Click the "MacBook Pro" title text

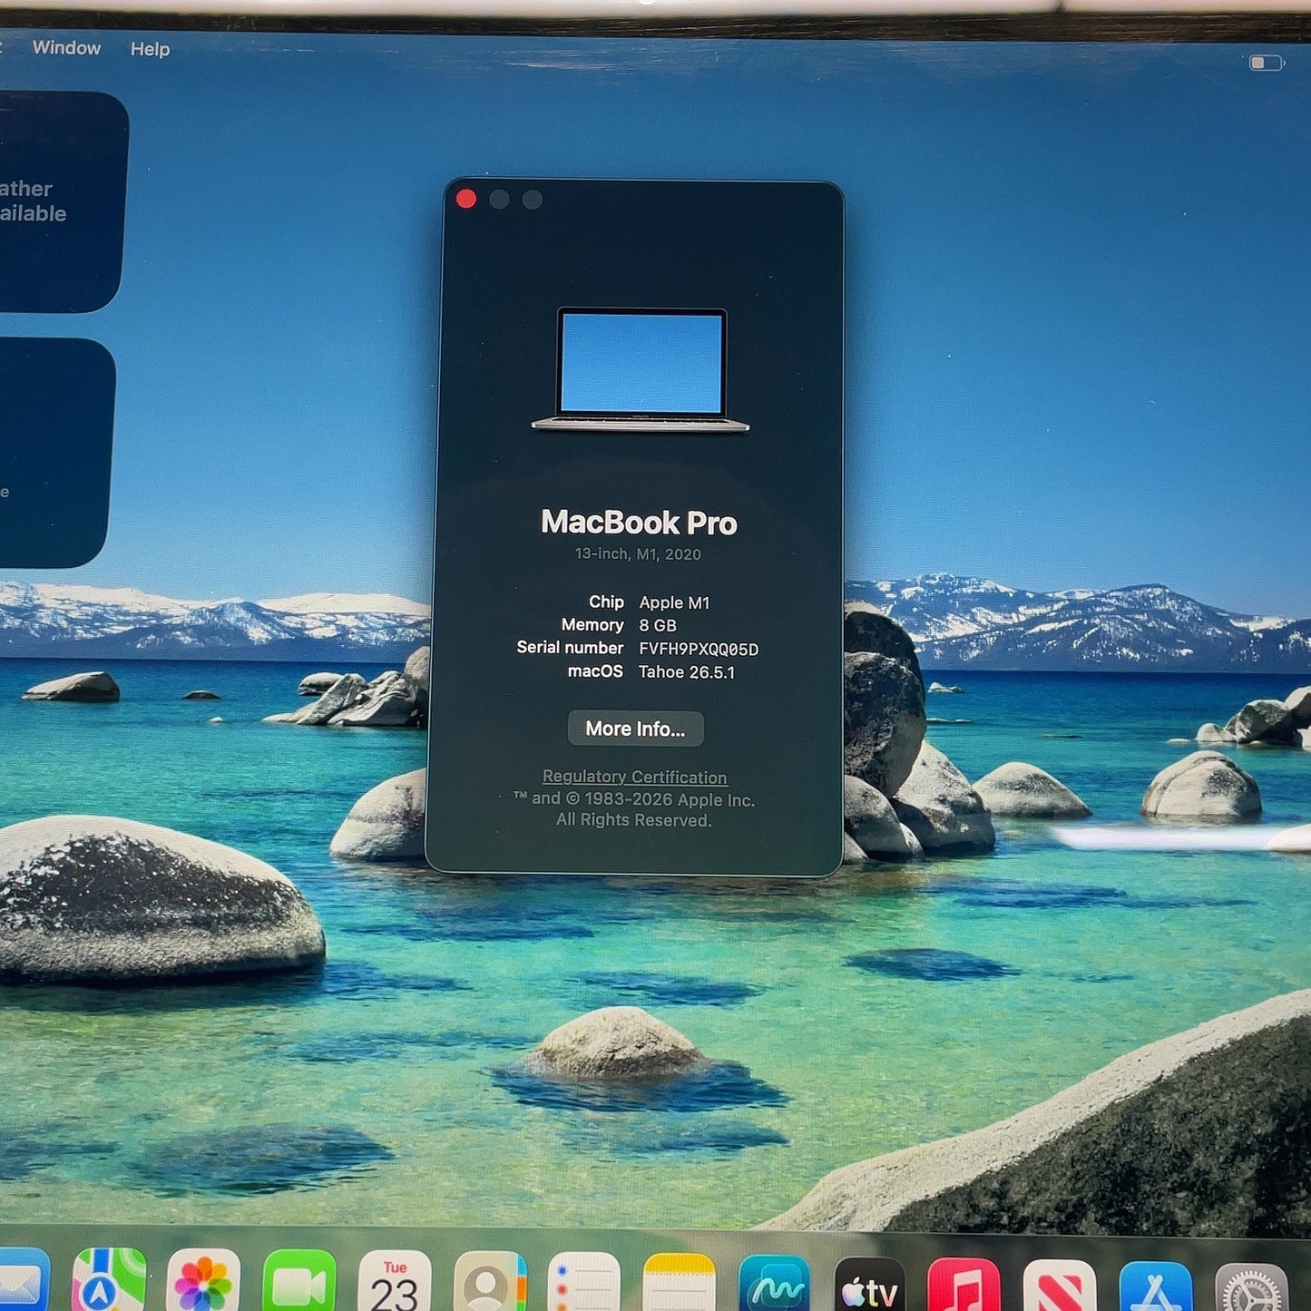(640, 523)
